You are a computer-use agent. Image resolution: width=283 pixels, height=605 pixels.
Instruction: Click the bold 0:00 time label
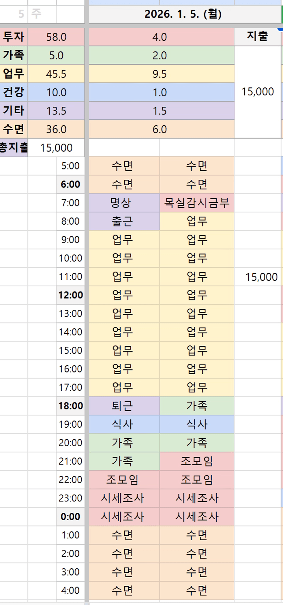pyautogui.click(x=70, y=517)
